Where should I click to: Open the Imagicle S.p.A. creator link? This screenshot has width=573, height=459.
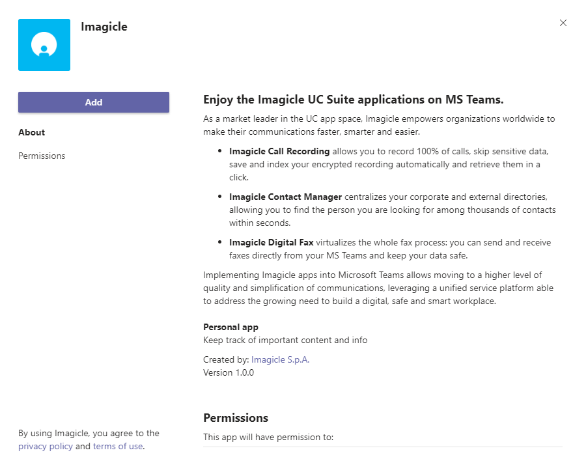coord(280,359)
